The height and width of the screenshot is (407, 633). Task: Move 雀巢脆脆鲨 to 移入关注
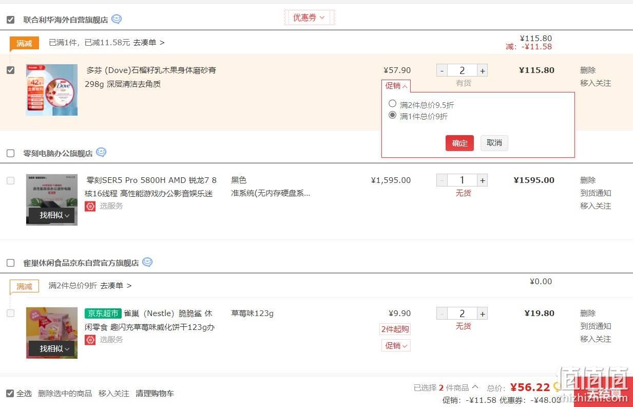(x=596, y=339)
